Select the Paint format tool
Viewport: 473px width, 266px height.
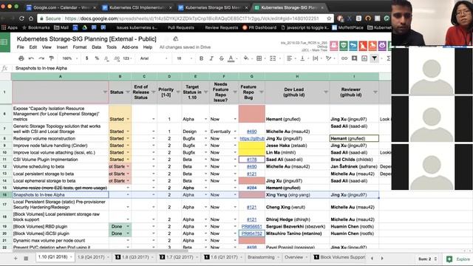(52, 58)
